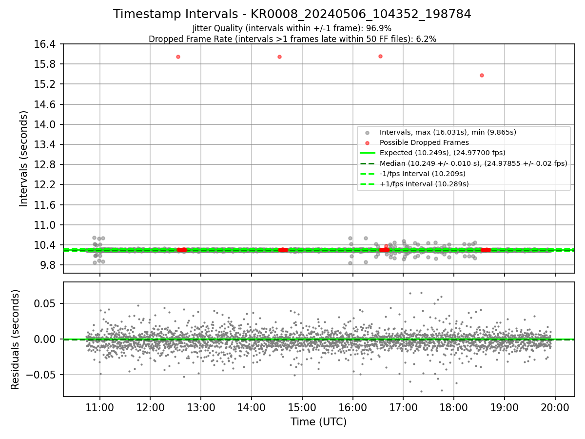Select legend entry 'Intervals, max (16.031s), min (9.865s)'
Viewport: 585px width, 439px height.
(x=448, y=132)
